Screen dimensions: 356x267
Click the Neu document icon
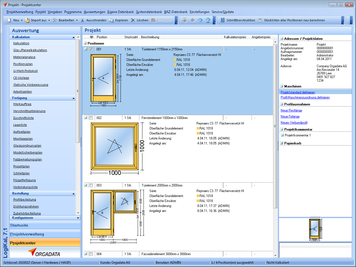tap(9, 20)
